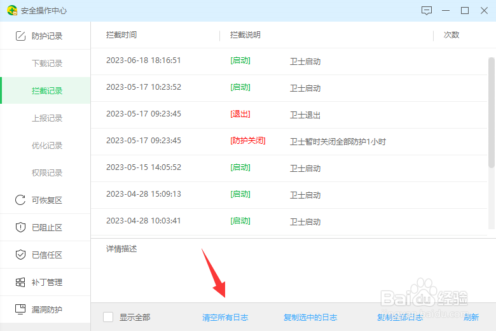Image resolution: width=496 pixels, height=331 pixels.
Task: Click the red [防护关闭] tag
Action: point(248,141)
